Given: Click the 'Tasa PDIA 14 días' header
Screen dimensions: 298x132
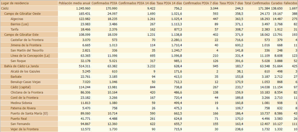Looking at the screenshot, I should point(169,3).
